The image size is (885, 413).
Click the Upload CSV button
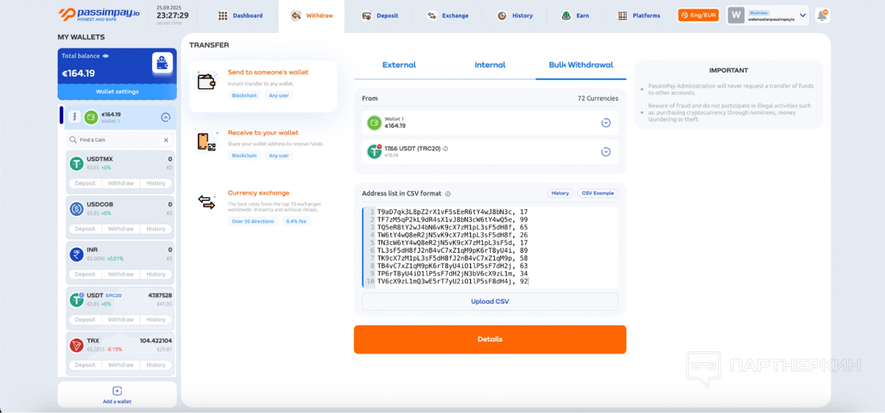[x=490, y=302]
